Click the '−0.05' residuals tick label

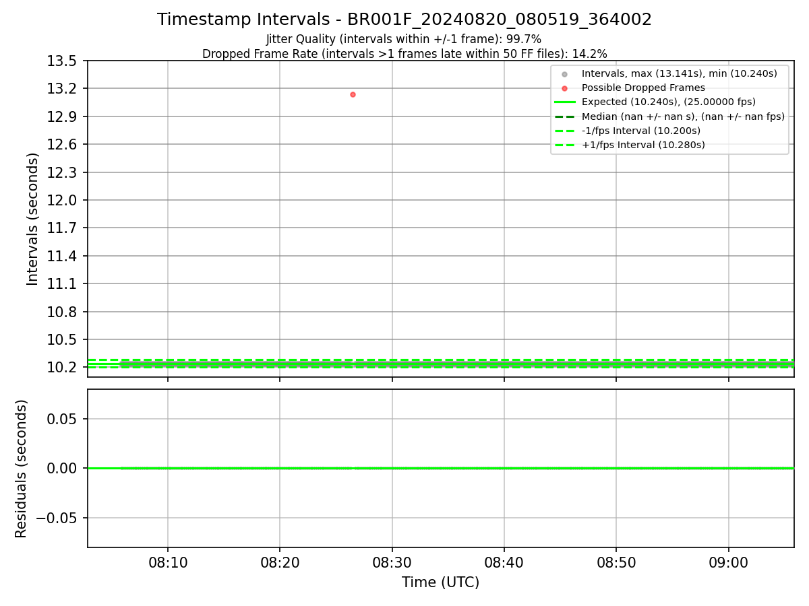point(57,518)
